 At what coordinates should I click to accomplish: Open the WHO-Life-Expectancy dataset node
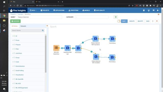click(x=56, y=48)
